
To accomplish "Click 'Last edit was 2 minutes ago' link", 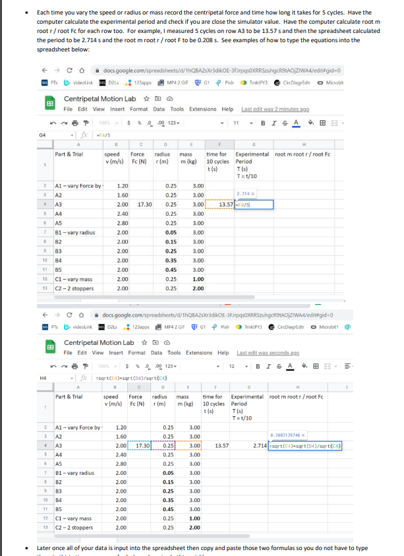I will 275,109.
